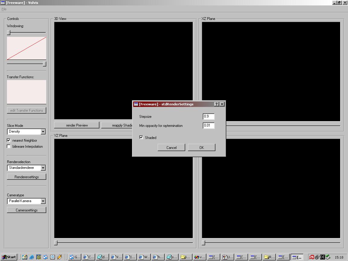Image resolution: width=348 pixels, height=261 pixels.
Task: Click the stdRenderSettings title bar window icon
Action: click(136, 104)
